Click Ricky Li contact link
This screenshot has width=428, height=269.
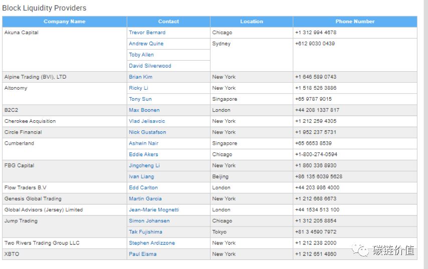[x=138, y=88]
